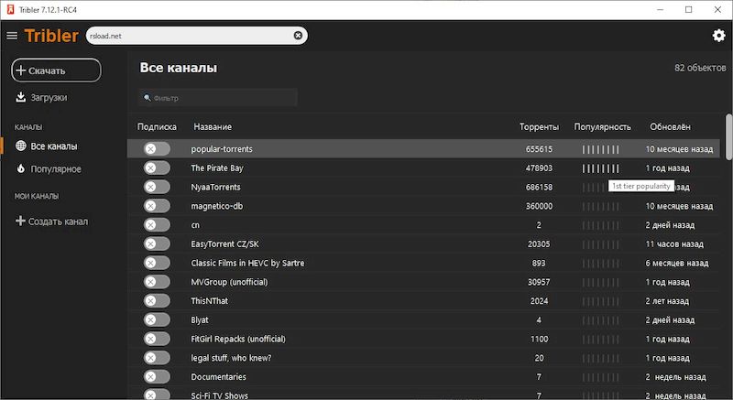Open The Pirate Bay channel
733x400 pixels.
217,168
